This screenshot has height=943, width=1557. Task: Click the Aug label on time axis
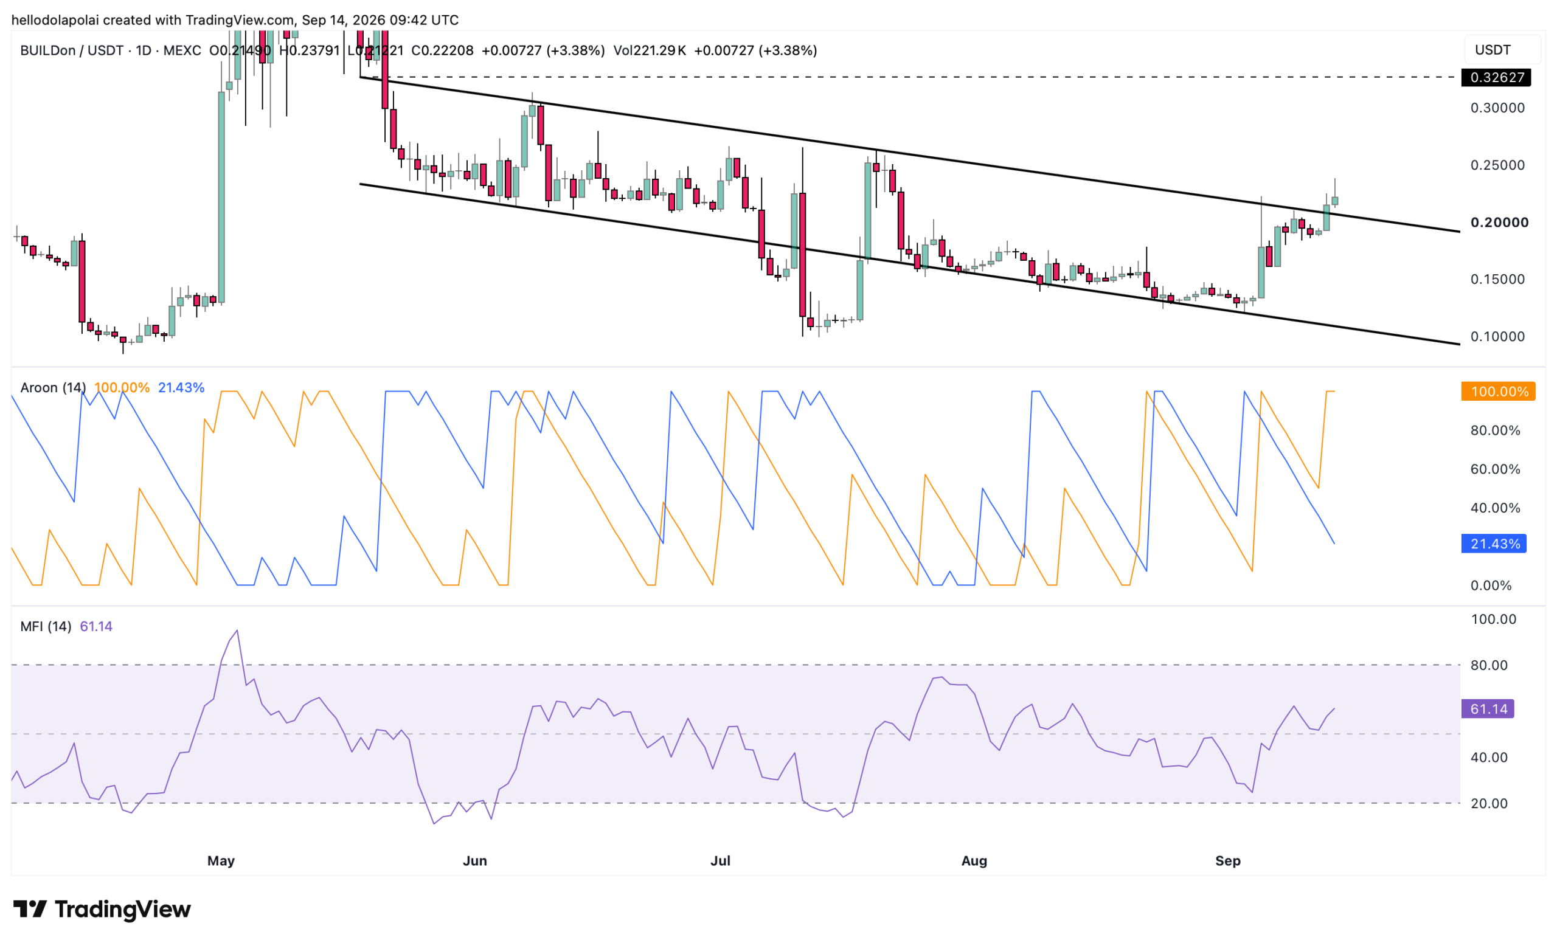[974, 861]
